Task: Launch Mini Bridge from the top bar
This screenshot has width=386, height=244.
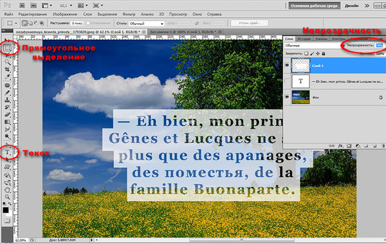Action: pyautogui.click(x=33, y=5)
